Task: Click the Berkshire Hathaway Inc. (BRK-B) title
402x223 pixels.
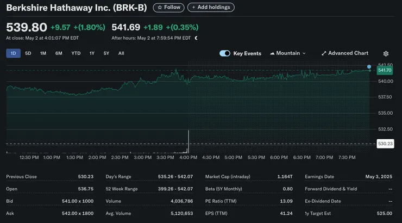Action: [x=77, y=8]
